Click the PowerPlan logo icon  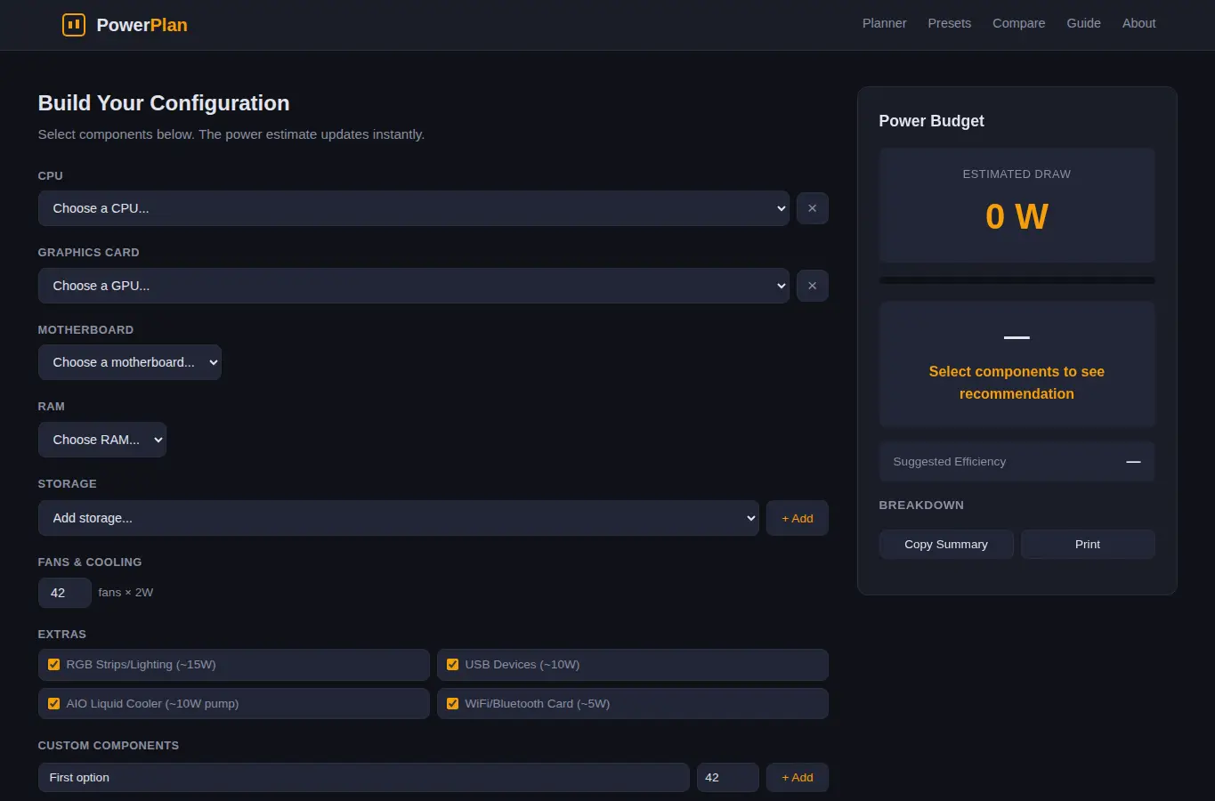pos(74,25)
